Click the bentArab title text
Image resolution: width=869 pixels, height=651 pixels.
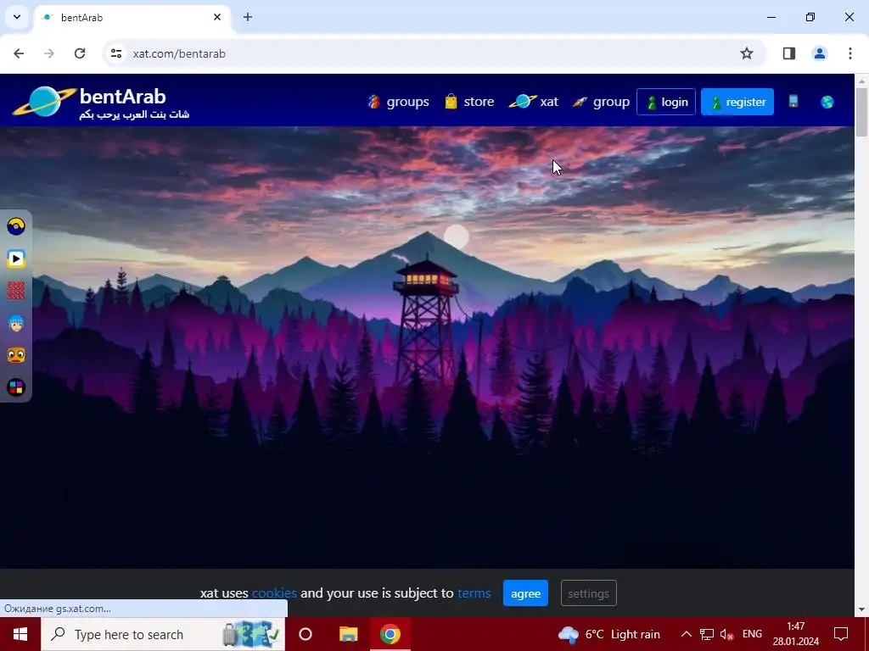pyautogui.click(x=122, y=97)
